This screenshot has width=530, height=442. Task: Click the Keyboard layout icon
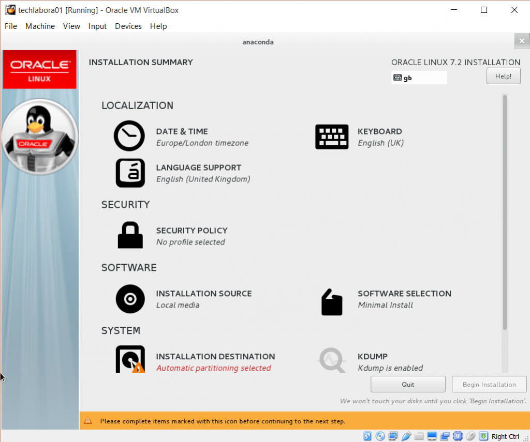tap(332, 137)
